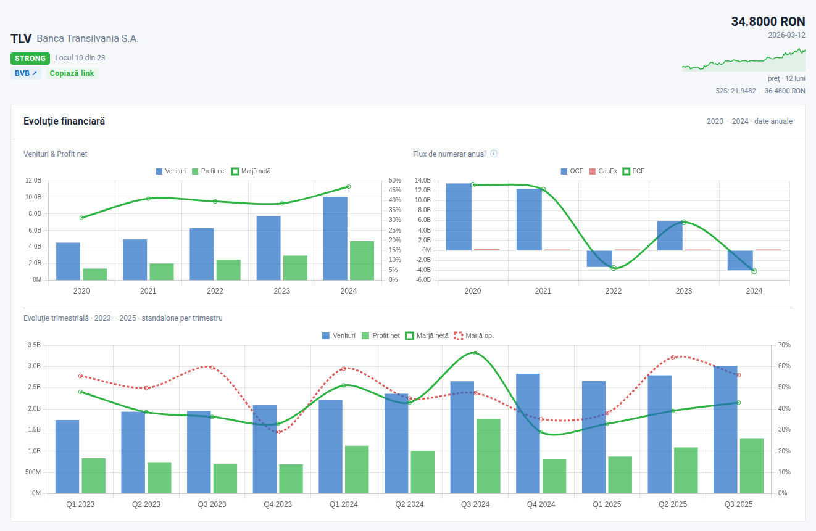816x531 pixels.
Task: Toggle Venituri legend in annual revenue chart
Action: coord(171,171)
